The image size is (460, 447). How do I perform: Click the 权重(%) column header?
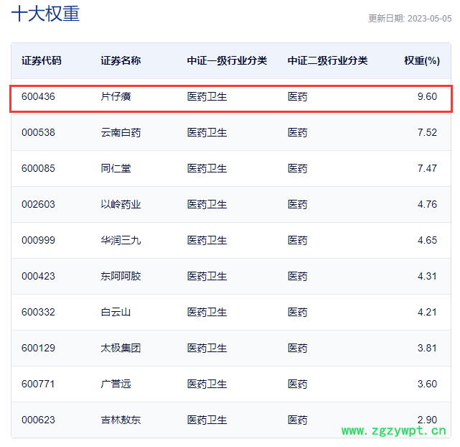click(x=421, y=60)
